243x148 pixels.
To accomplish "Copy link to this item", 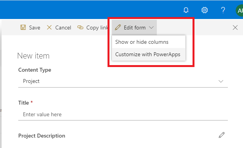I will point(92,28).
